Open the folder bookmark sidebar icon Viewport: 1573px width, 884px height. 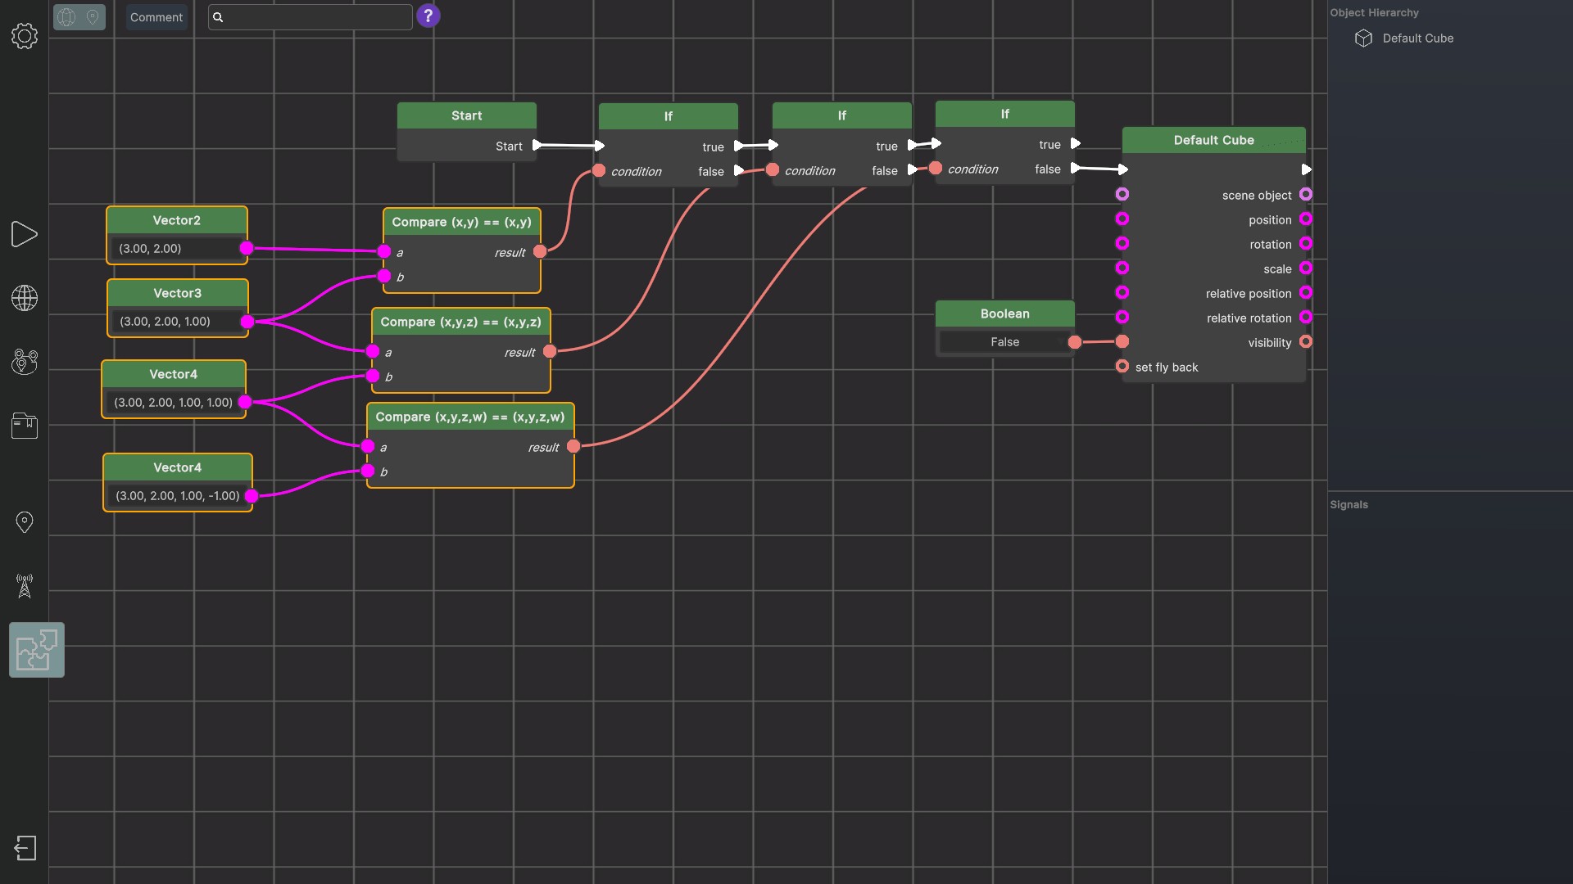pos(25,426)
